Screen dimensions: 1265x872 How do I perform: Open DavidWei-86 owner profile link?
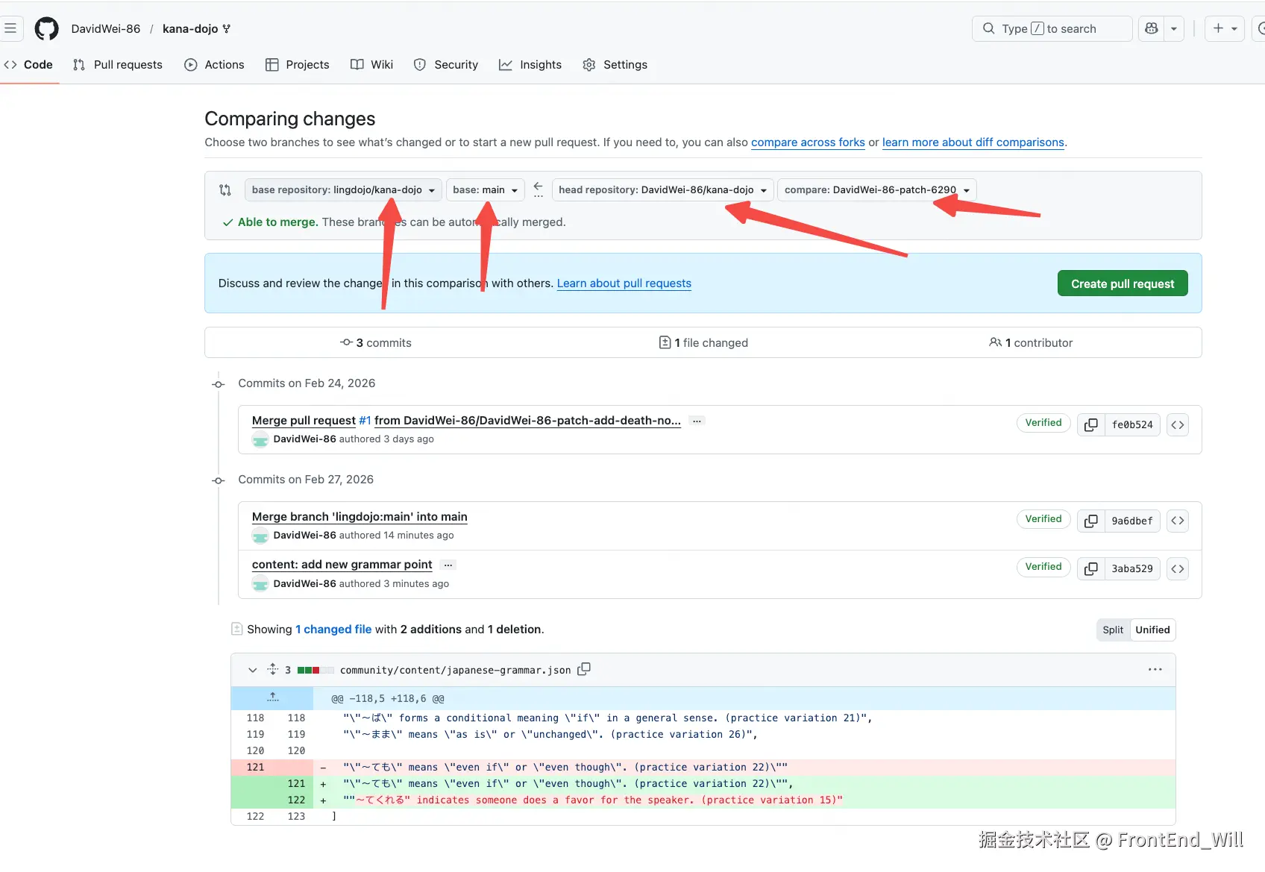(106, 28)
